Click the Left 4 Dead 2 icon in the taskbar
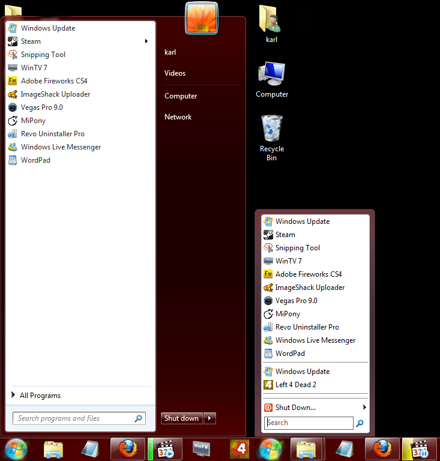 [x=240, y=448]
